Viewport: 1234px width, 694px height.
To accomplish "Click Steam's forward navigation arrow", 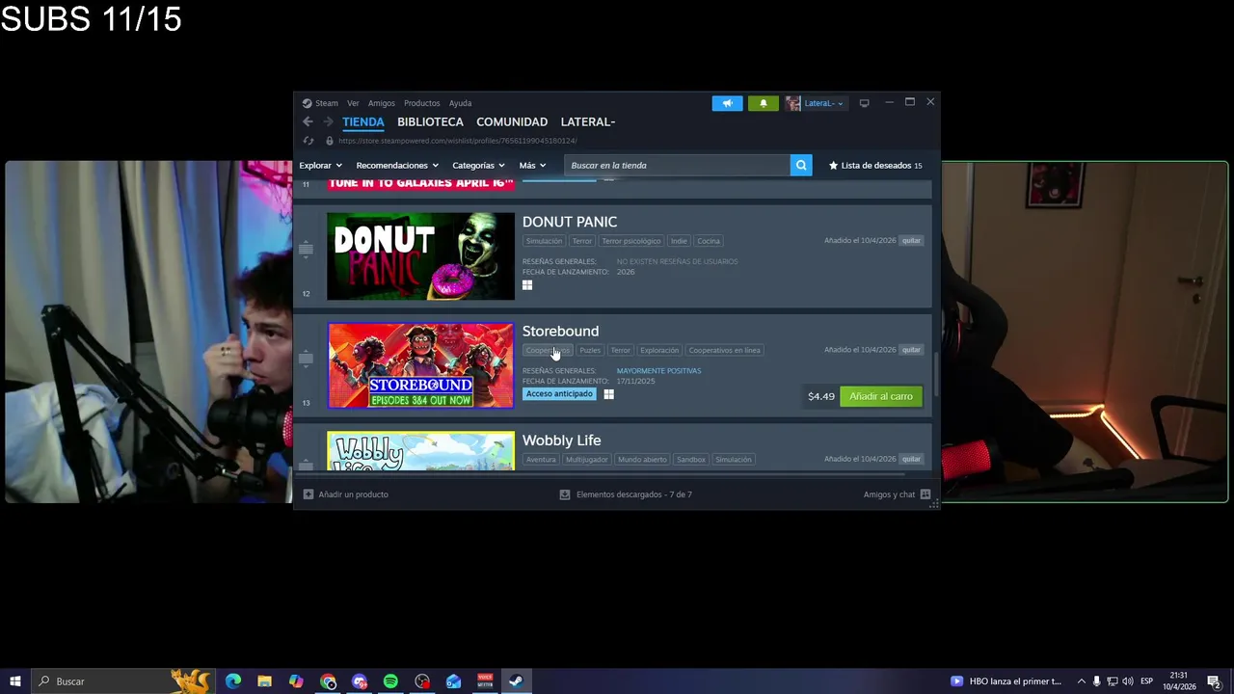I will click(x=328, y=121).
